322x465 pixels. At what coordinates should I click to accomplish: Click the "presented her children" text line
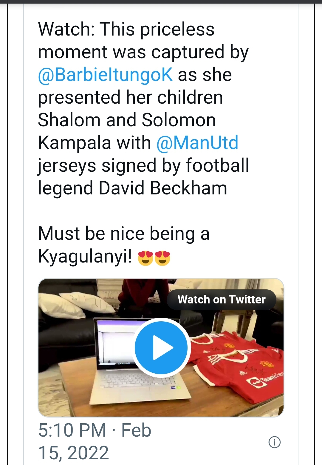tap(130, 97)
